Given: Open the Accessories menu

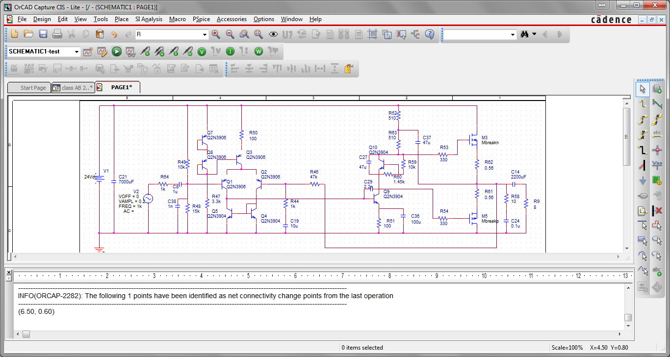Looking at the screenshot, I should [232, 19].
